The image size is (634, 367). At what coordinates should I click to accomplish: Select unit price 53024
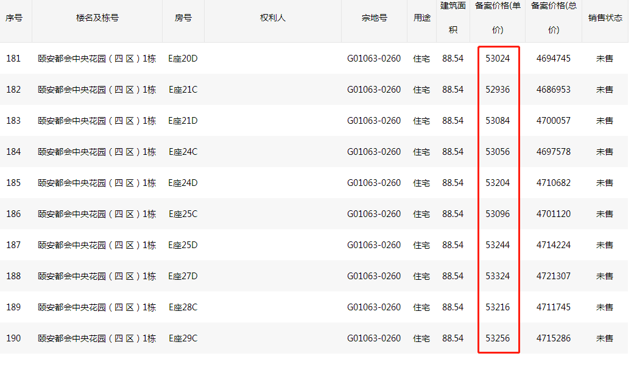498,59
